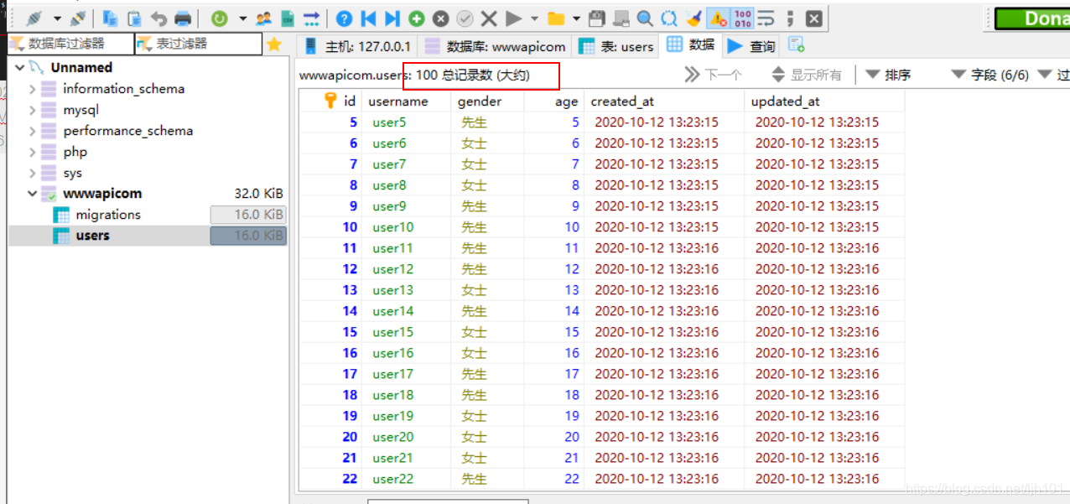Click the green insert row icon
Screen dimensions: 1070x504
tap(417, 18)
